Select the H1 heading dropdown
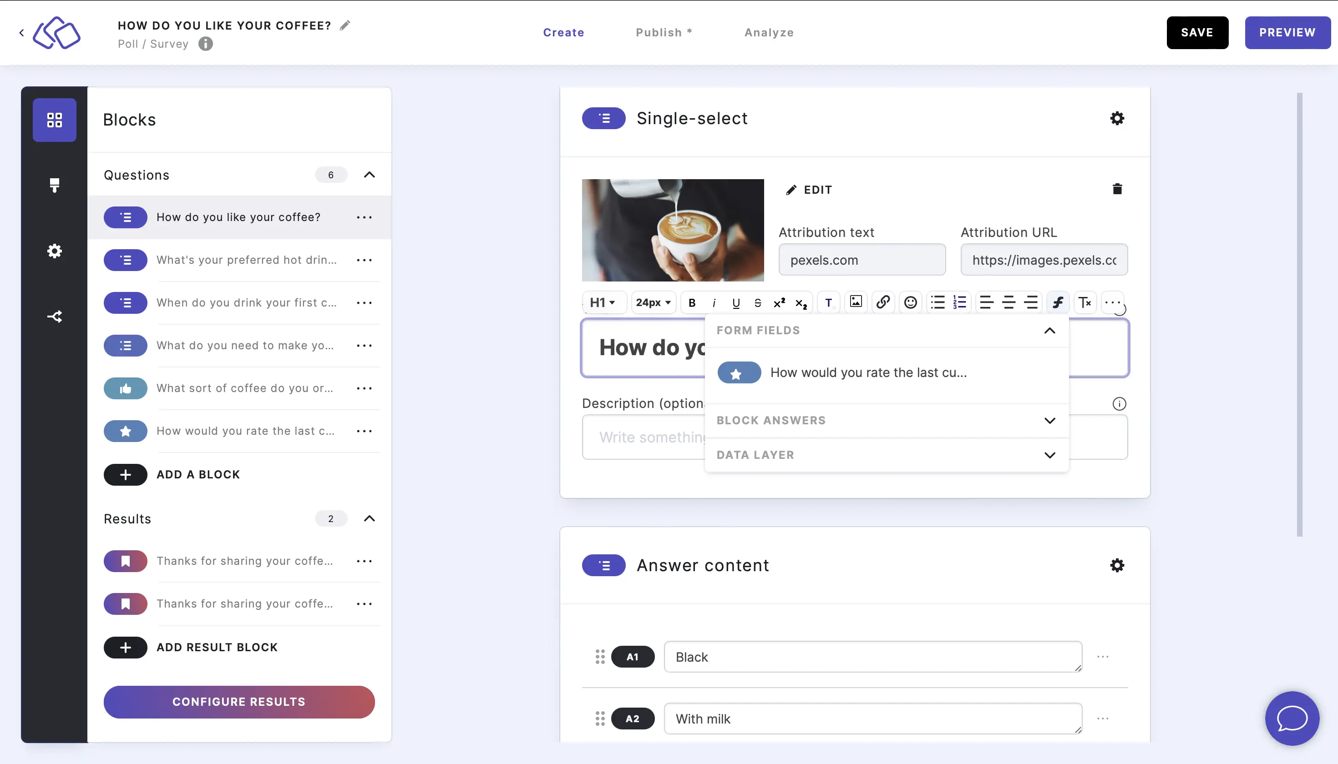The width and height of the screenshot is (1338, 764). (603, 302)
